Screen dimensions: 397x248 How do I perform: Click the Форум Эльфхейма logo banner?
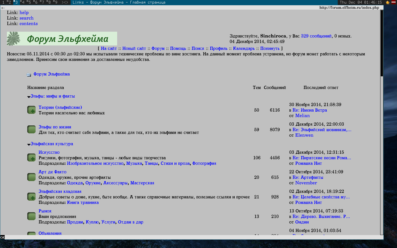pyautogui.click(x=62, y=39)
